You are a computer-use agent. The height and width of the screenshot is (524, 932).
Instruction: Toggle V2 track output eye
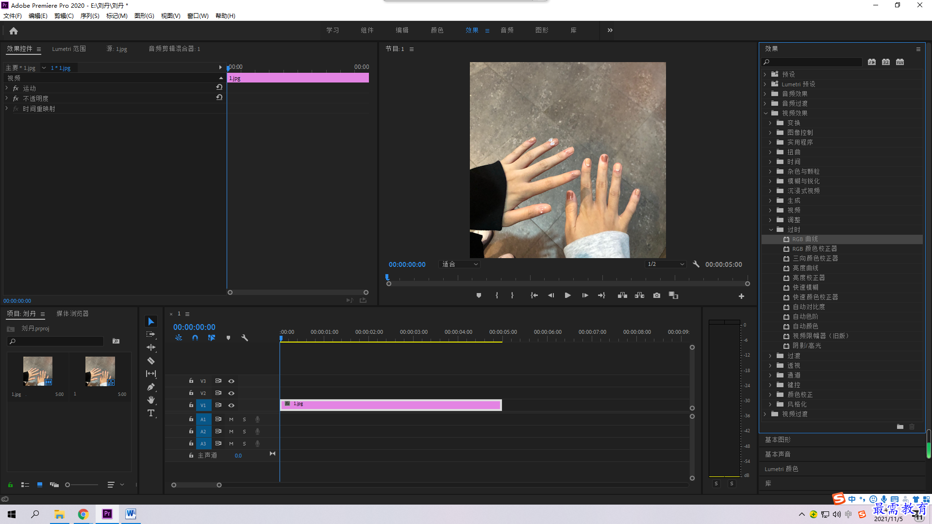[x=232, y=393]
